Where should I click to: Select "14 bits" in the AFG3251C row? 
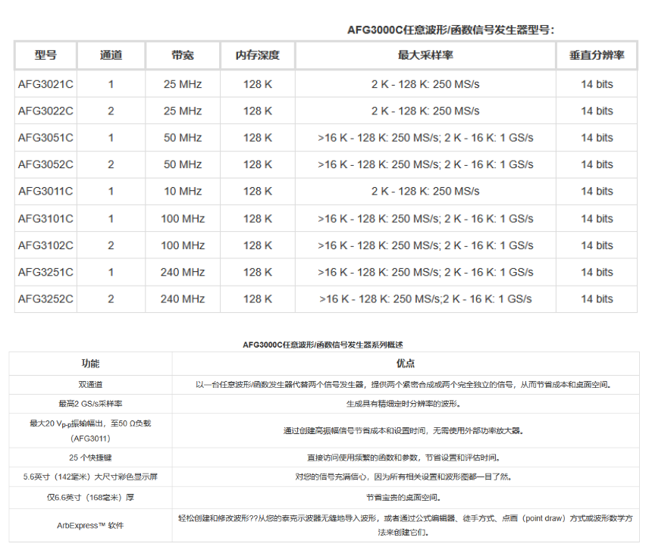point(597,272)
